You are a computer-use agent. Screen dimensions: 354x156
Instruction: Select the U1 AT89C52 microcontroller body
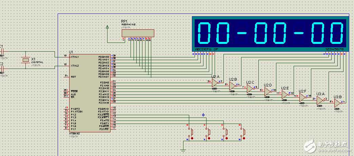[90, 93]
